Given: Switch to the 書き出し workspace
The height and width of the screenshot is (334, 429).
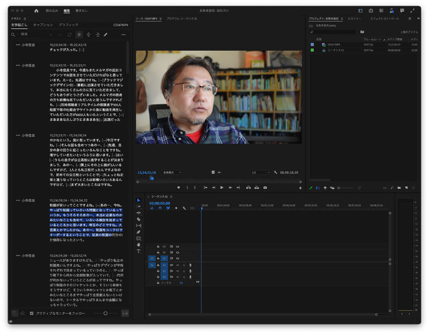Looking at the screenshot, I should point(82,10).
